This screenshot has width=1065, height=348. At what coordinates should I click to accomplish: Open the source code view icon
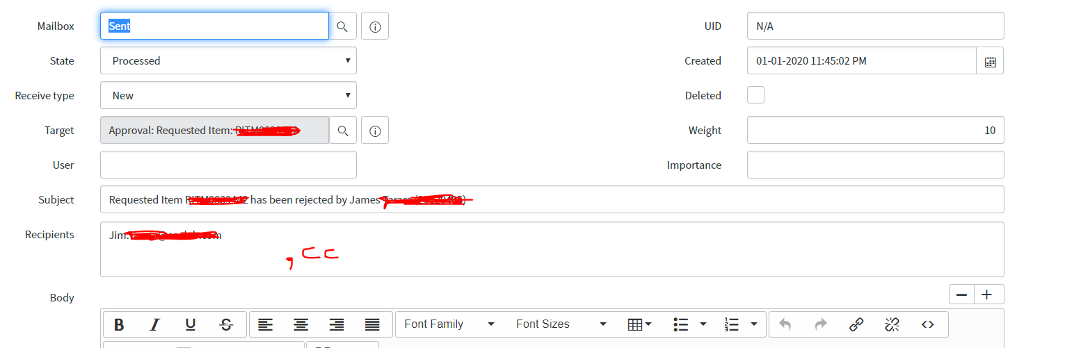point(927,324)
